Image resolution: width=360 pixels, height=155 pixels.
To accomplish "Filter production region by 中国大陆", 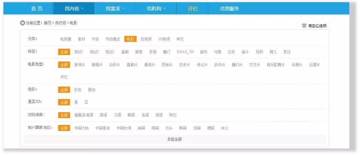I will [82, 128].
